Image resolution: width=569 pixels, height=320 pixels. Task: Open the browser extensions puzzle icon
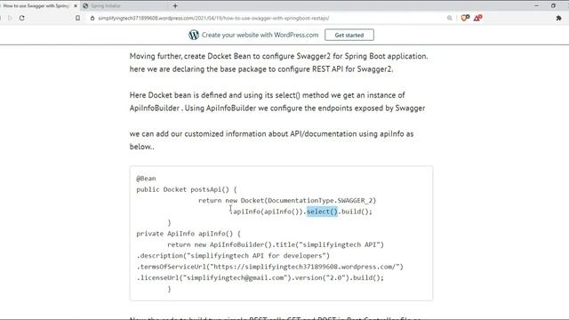tap(559, 18)
